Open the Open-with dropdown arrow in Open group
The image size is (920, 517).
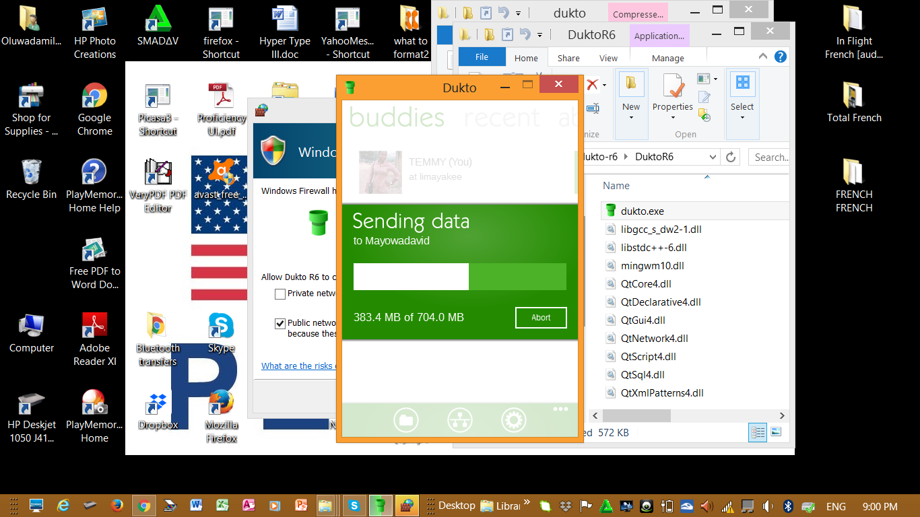715,79
